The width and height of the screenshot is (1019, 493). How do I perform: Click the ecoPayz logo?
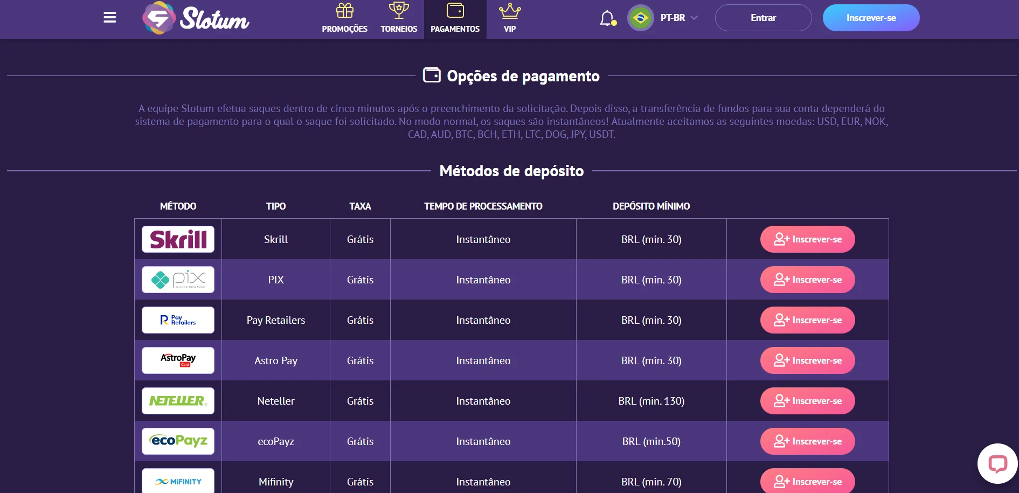pos(178,441)
